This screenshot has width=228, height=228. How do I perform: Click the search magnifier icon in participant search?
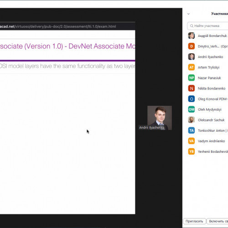point(192,26)
